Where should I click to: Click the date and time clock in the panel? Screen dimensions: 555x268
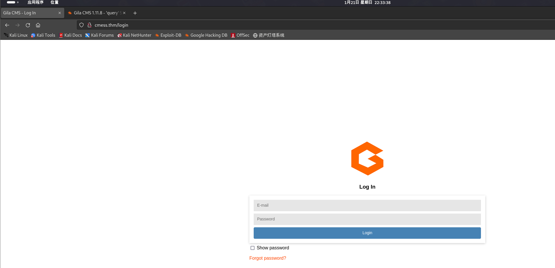pyautogui.click(x=367, y=3)
